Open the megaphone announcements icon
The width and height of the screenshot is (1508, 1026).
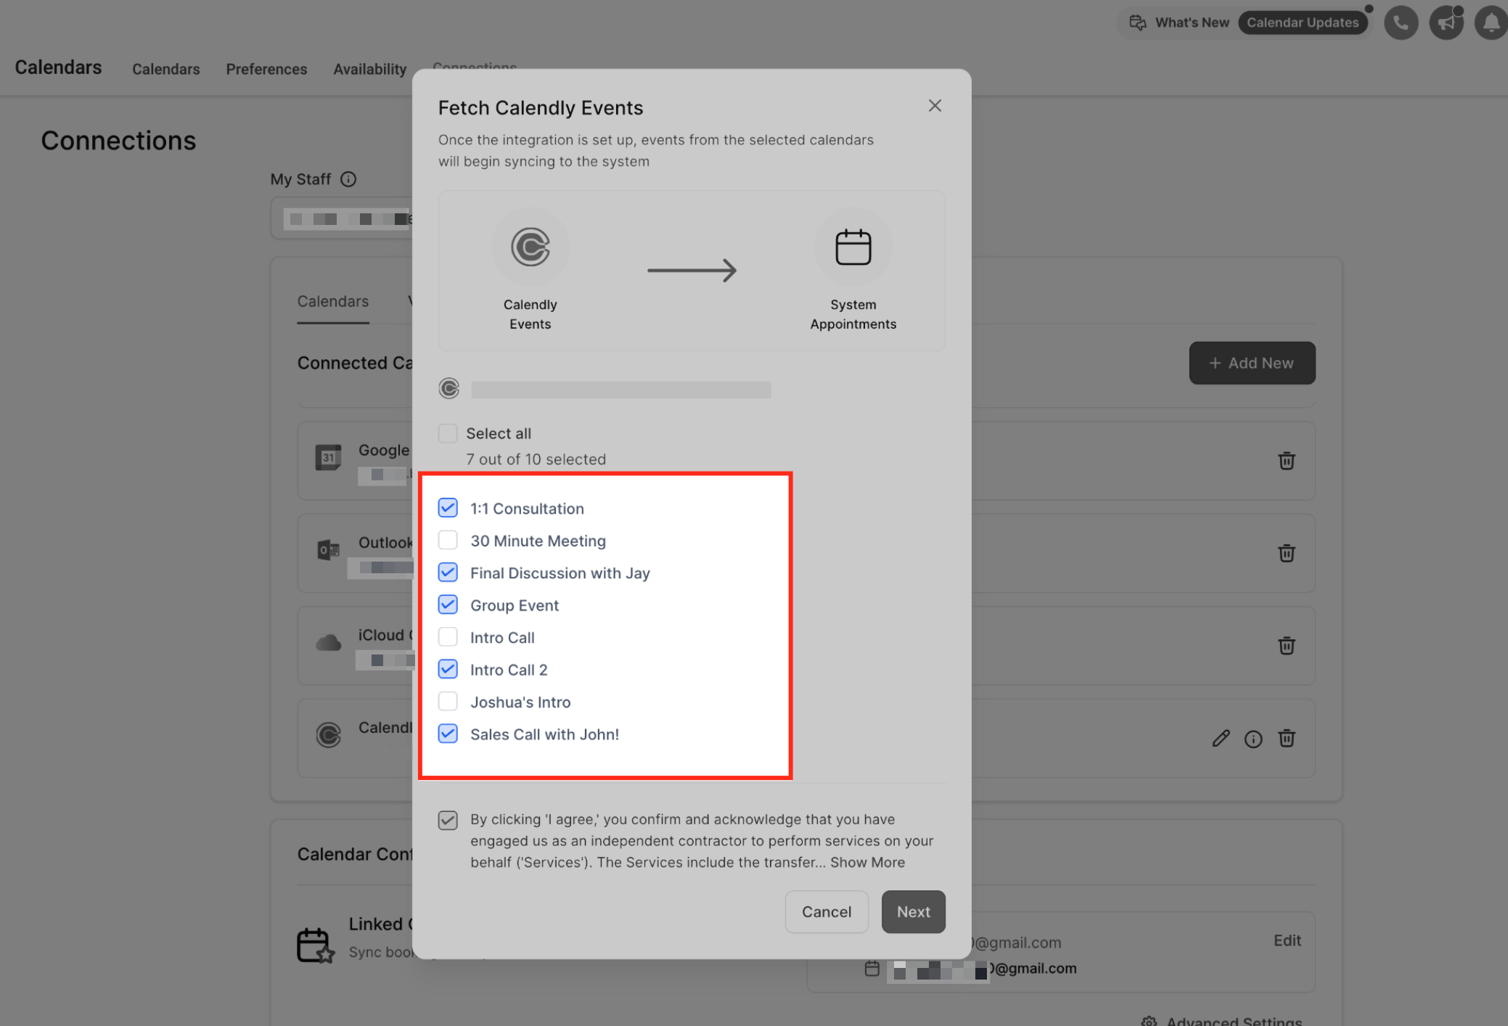coord(1446,23)
